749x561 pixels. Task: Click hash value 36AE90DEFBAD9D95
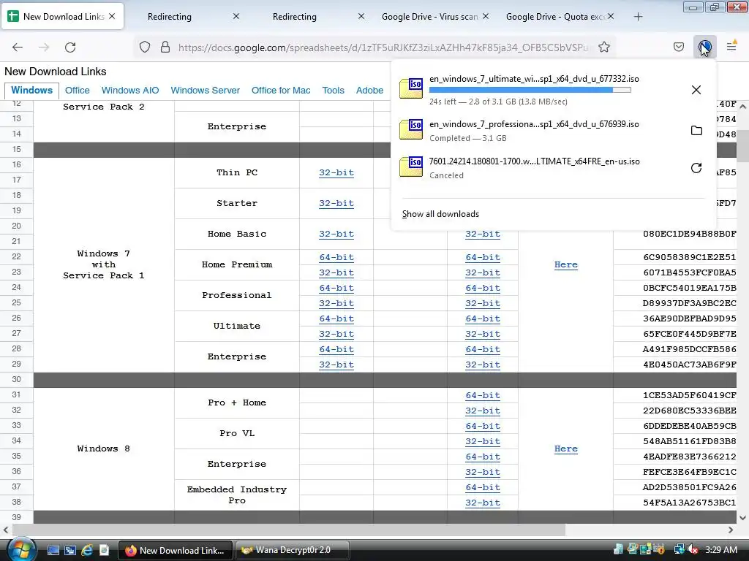coord(689,318)
